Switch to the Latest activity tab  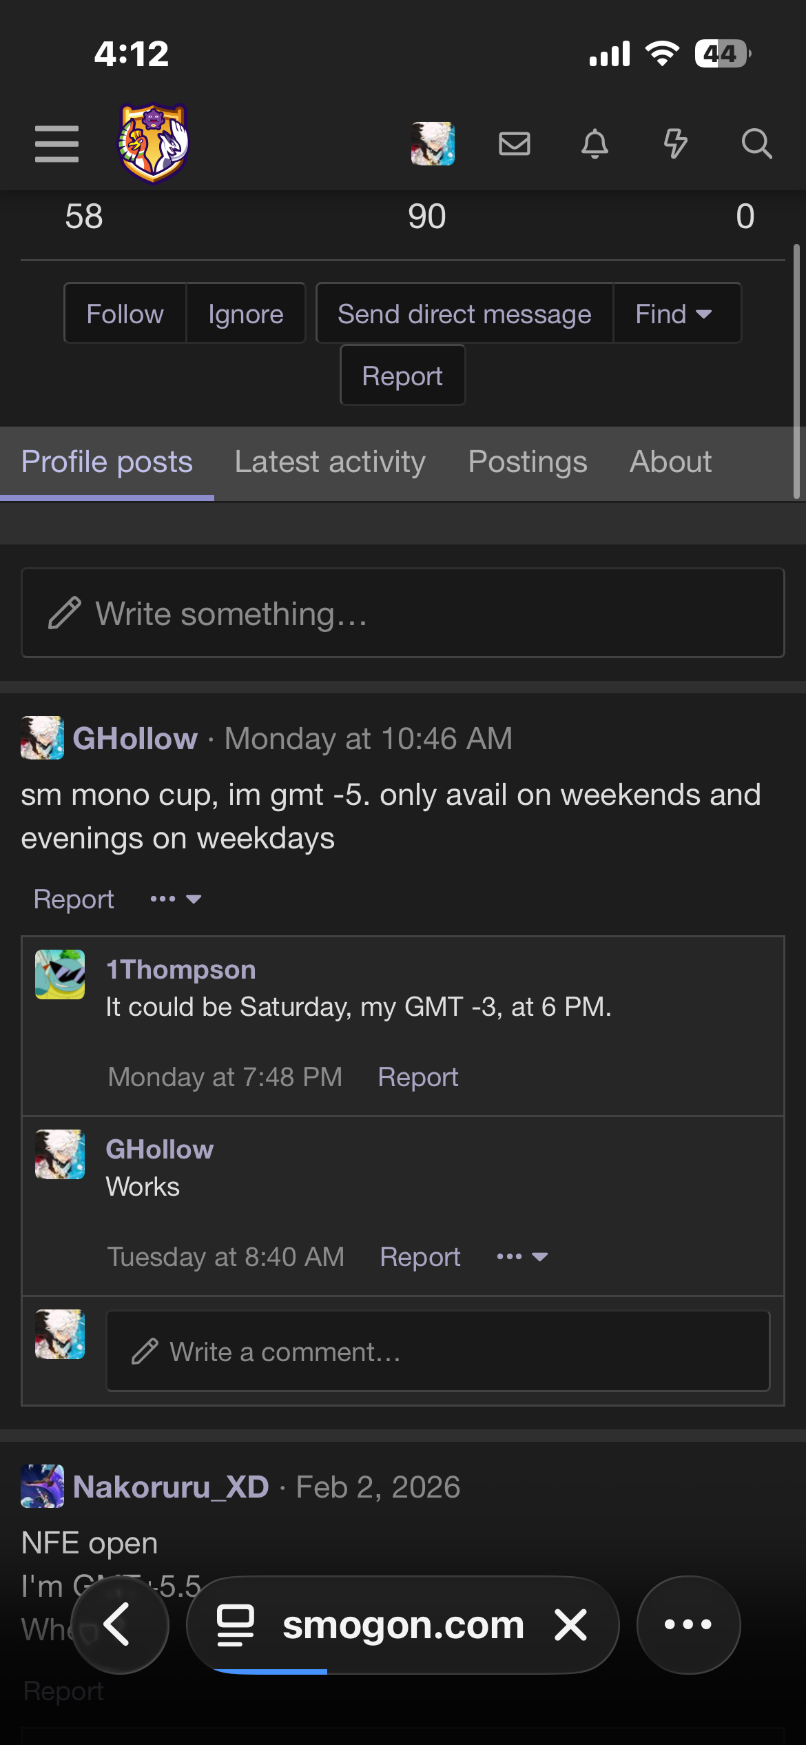click(x=330, y=462)
